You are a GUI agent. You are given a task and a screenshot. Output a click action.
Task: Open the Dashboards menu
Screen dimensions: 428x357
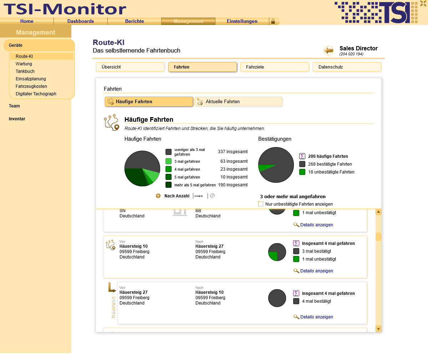tap(81, 21)
